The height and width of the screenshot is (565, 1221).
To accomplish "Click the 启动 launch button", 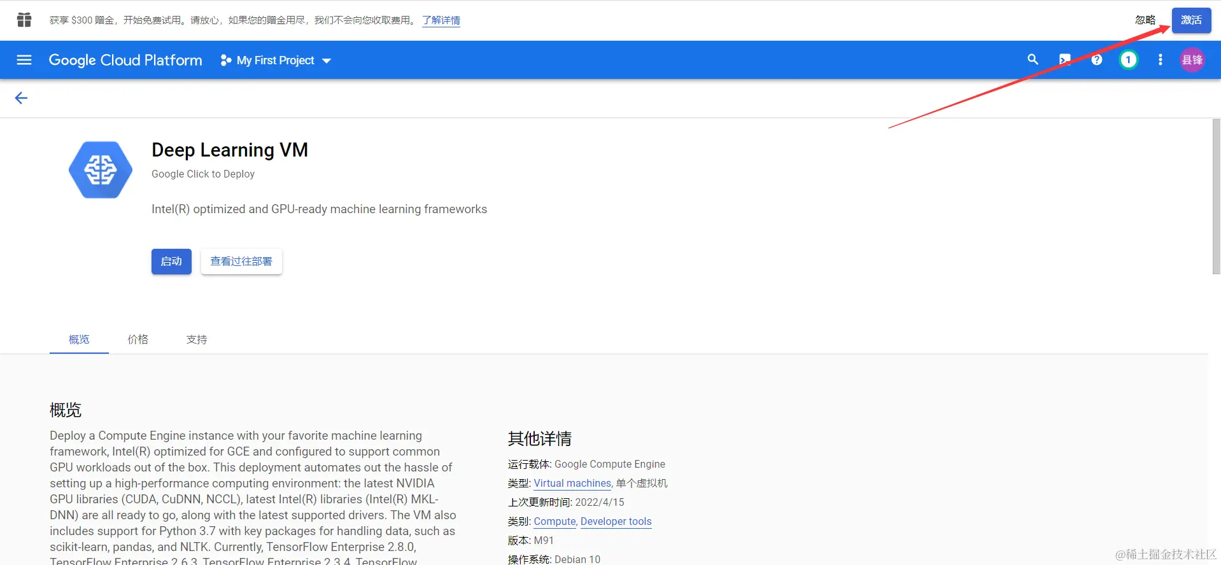I will 171,262.
